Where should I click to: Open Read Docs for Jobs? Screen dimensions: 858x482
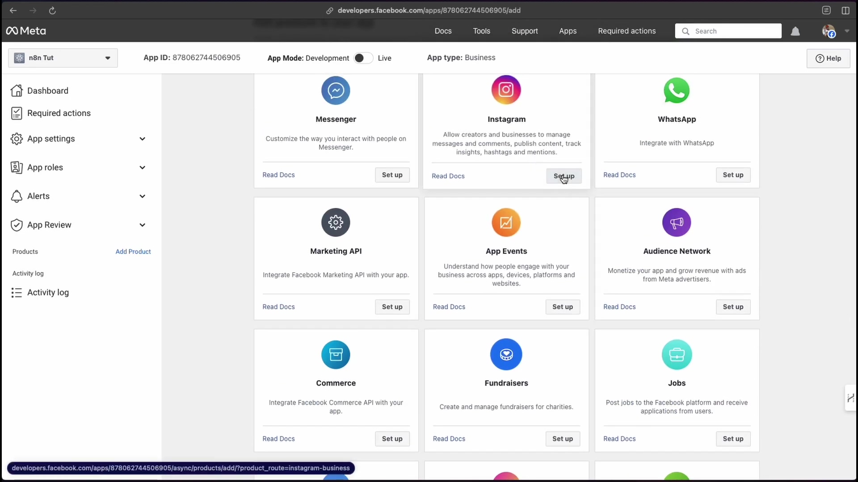click(x=619, y=439)
